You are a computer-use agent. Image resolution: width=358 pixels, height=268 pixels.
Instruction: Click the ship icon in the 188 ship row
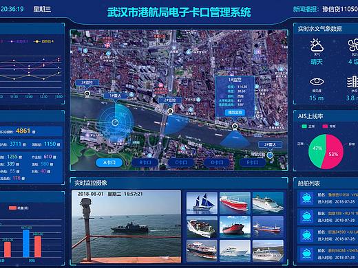point(306,216)
